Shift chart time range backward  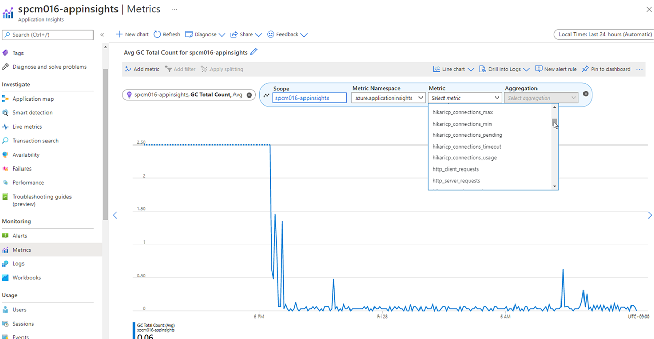click(x=115, y=215)
